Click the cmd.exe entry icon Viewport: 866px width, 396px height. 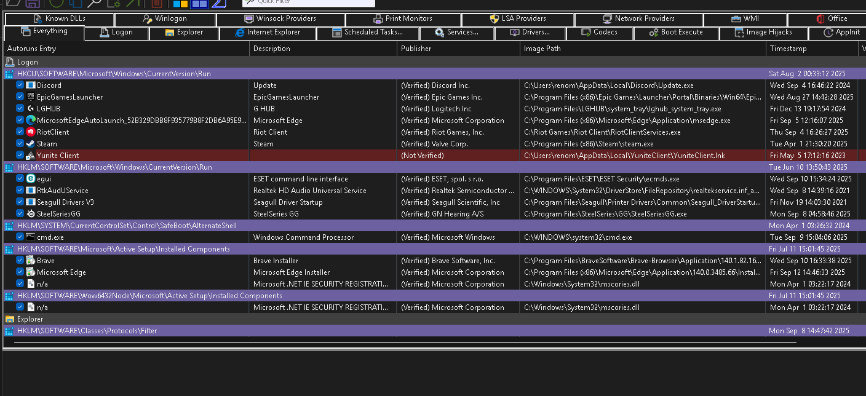click(31, 237)
